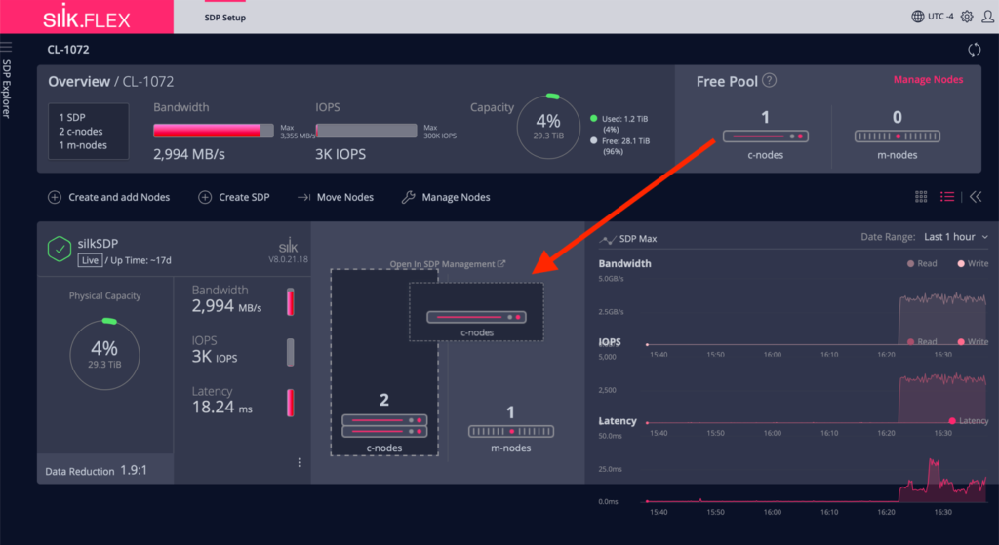Toggle the Latency legend
The height and width of the screenshot is (545, 999).
(969, 421)
